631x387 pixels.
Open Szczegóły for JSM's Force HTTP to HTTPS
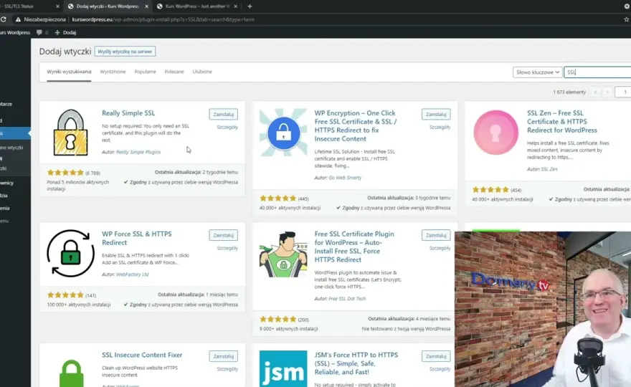pos(440,369)
